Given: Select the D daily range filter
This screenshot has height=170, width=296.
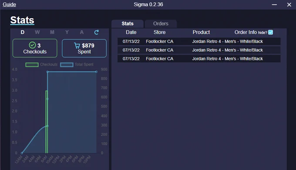Looking at the screenshot, I should point(23,32).
